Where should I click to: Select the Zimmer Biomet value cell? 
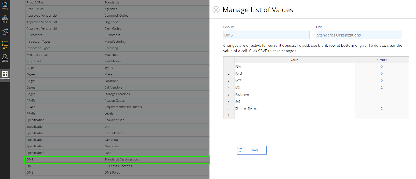[294, 109]
